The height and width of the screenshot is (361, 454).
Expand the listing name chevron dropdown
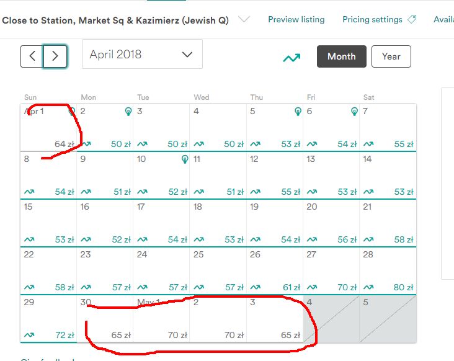tap(244, 20)
